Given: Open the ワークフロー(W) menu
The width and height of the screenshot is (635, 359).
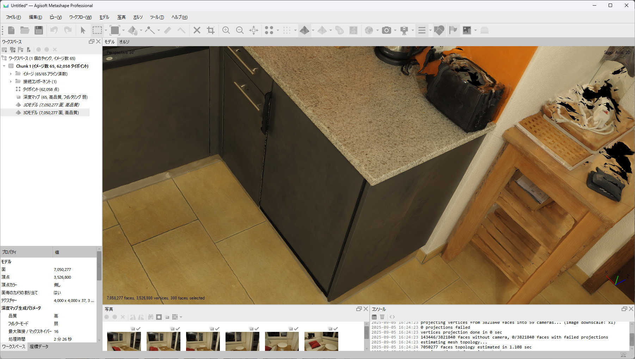Looking at the screenshot, I should 80,17.
